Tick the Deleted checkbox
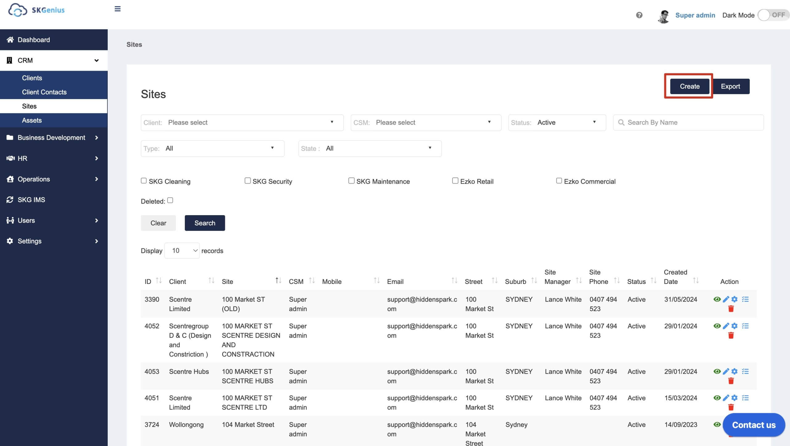 (x=170, y=200)
